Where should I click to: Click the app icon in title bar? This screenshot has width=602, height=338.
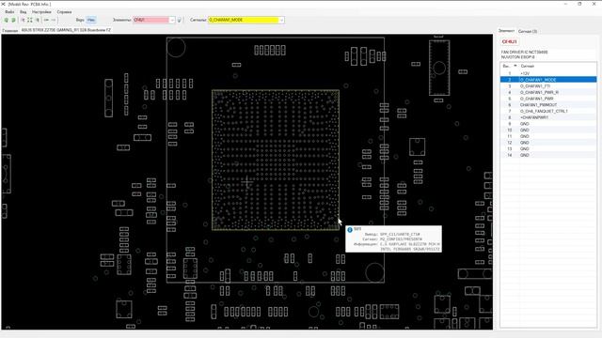[x=4, y=4]
